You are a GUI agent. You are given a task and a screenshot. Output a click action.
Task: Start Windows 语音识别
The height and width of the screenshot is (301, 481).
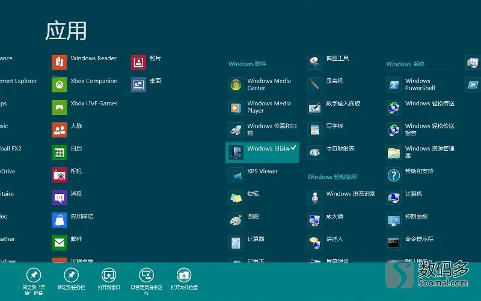(342, 197)
